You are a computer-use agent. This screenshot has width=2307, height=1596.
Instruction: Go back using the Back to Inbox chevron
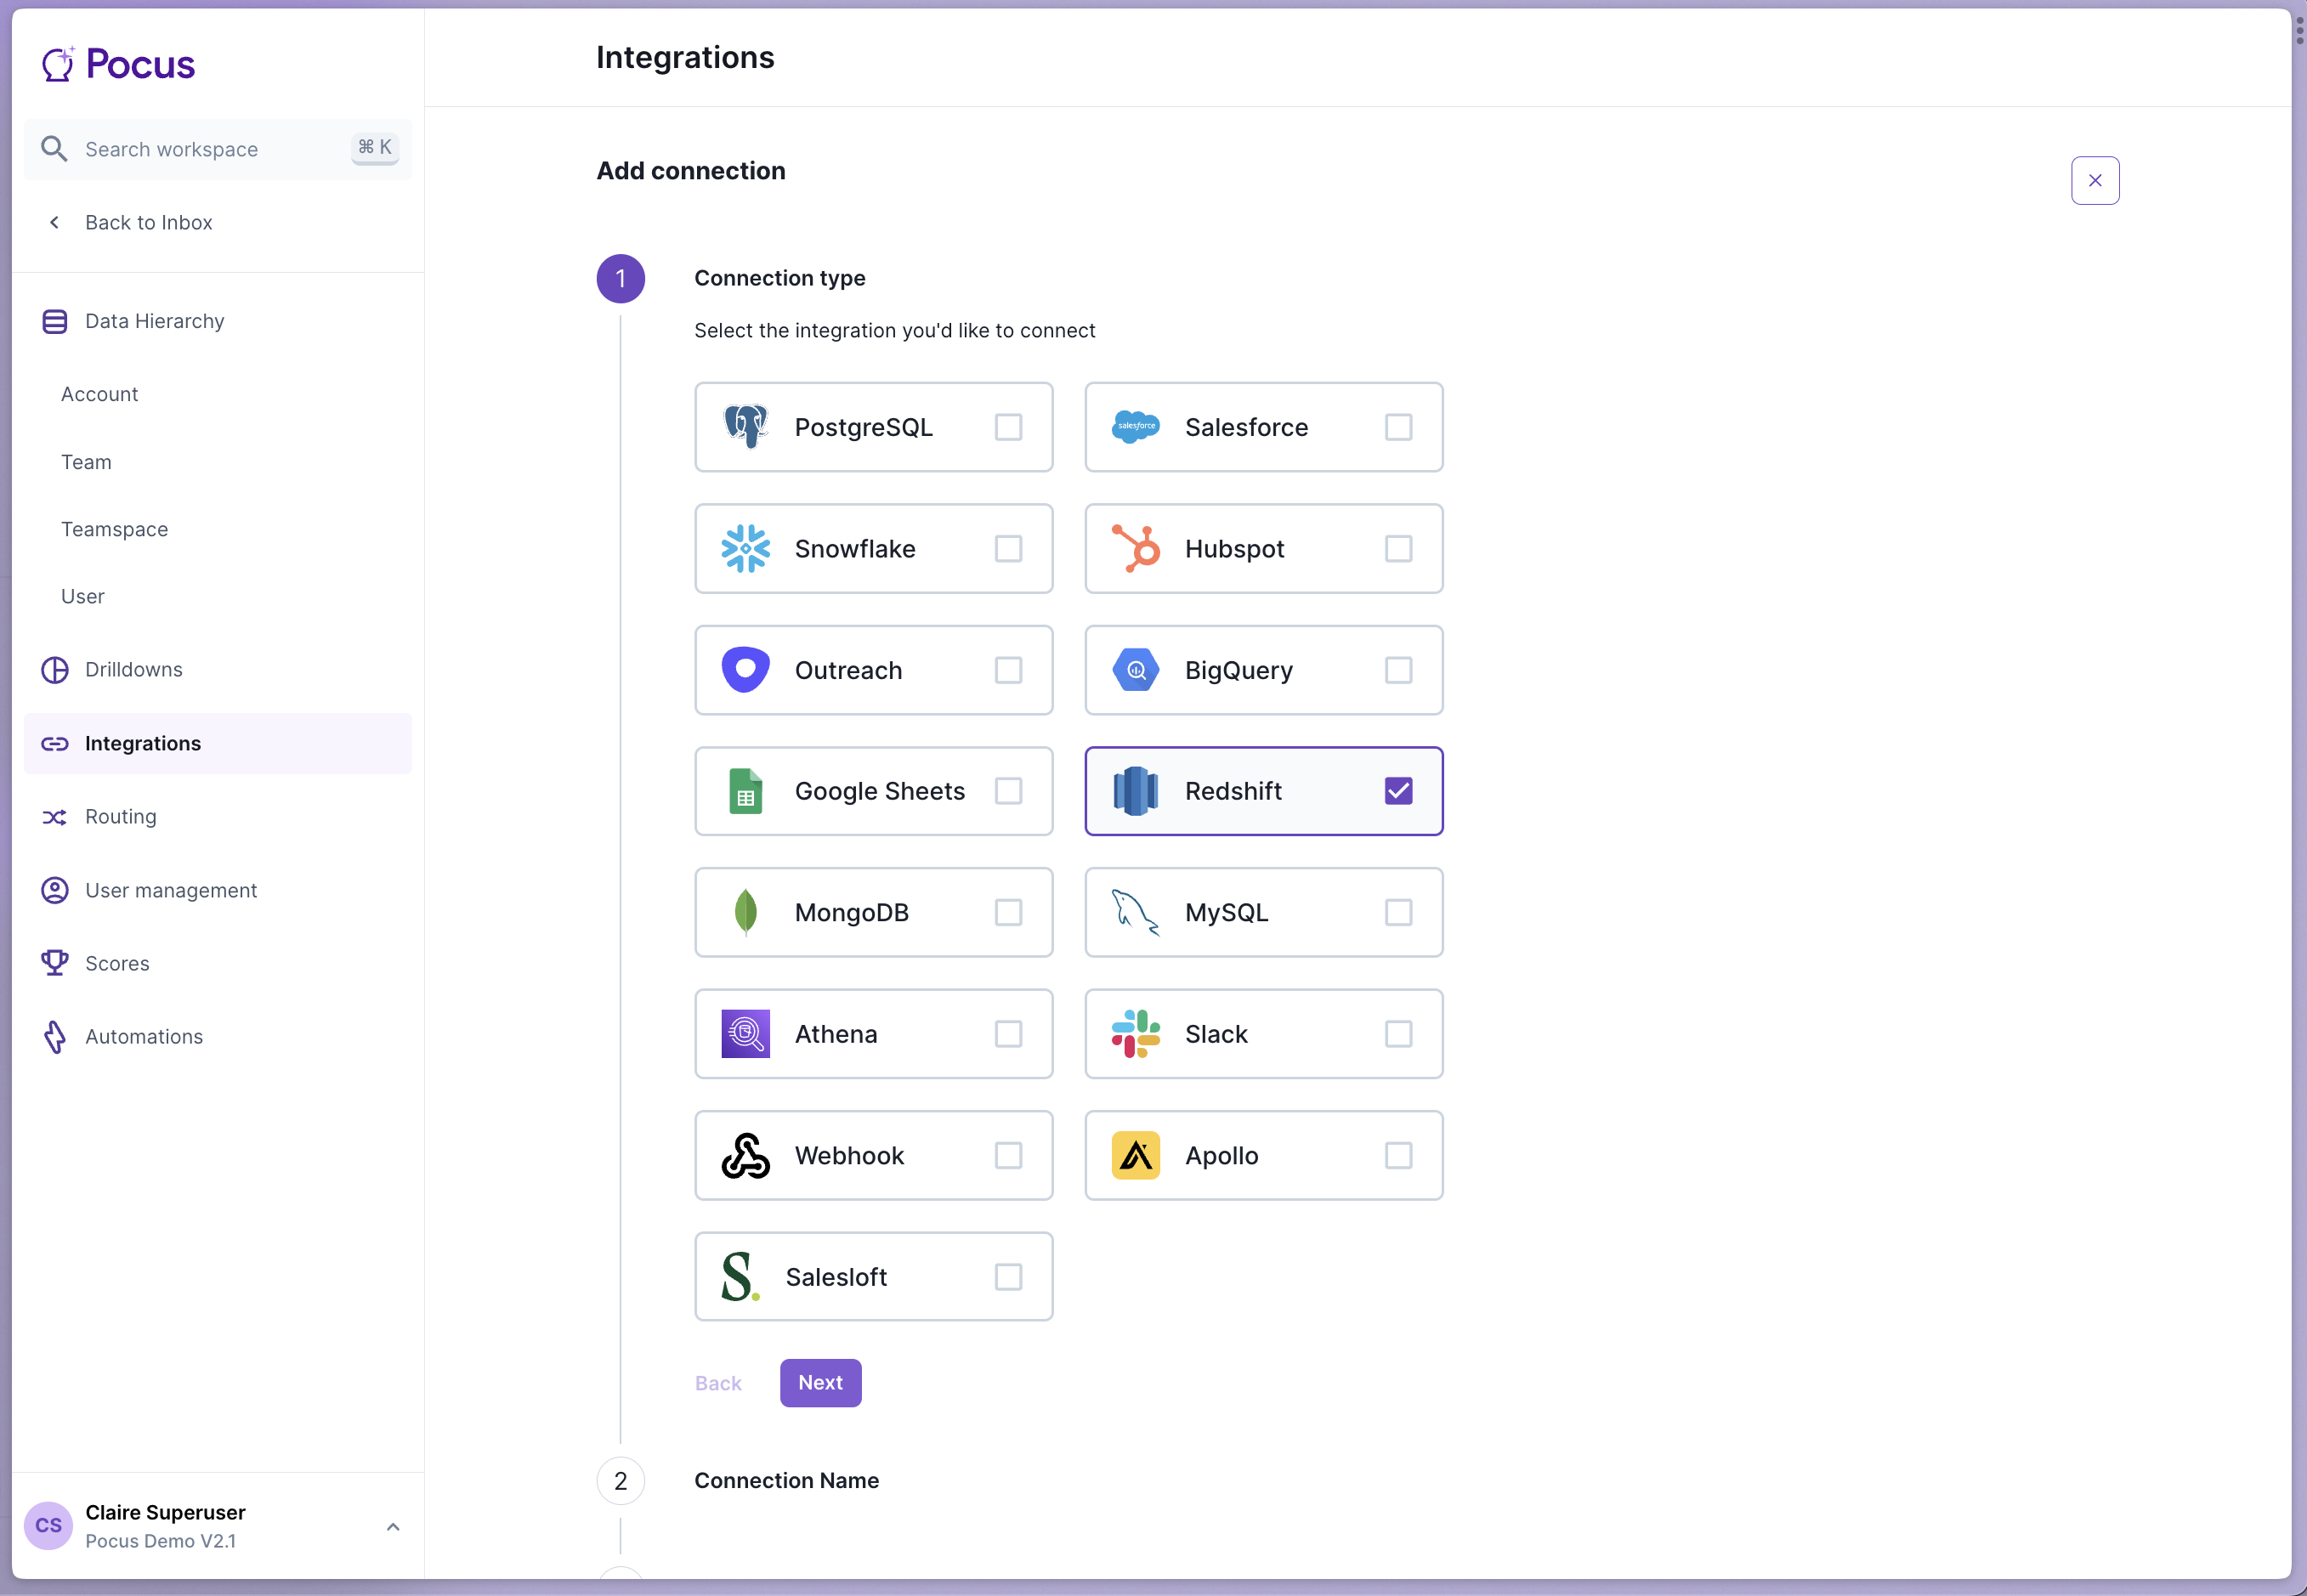tap(55, 223)
